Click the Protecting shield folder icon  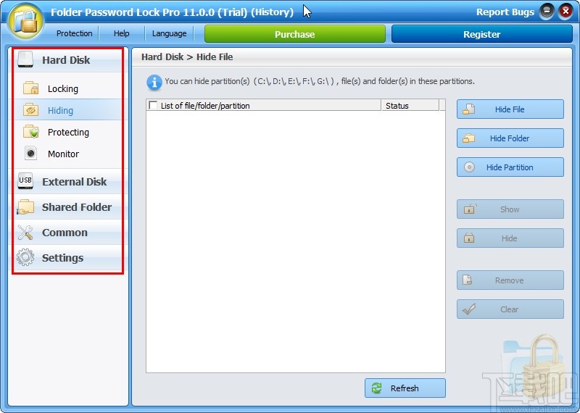tap(31, 132)
